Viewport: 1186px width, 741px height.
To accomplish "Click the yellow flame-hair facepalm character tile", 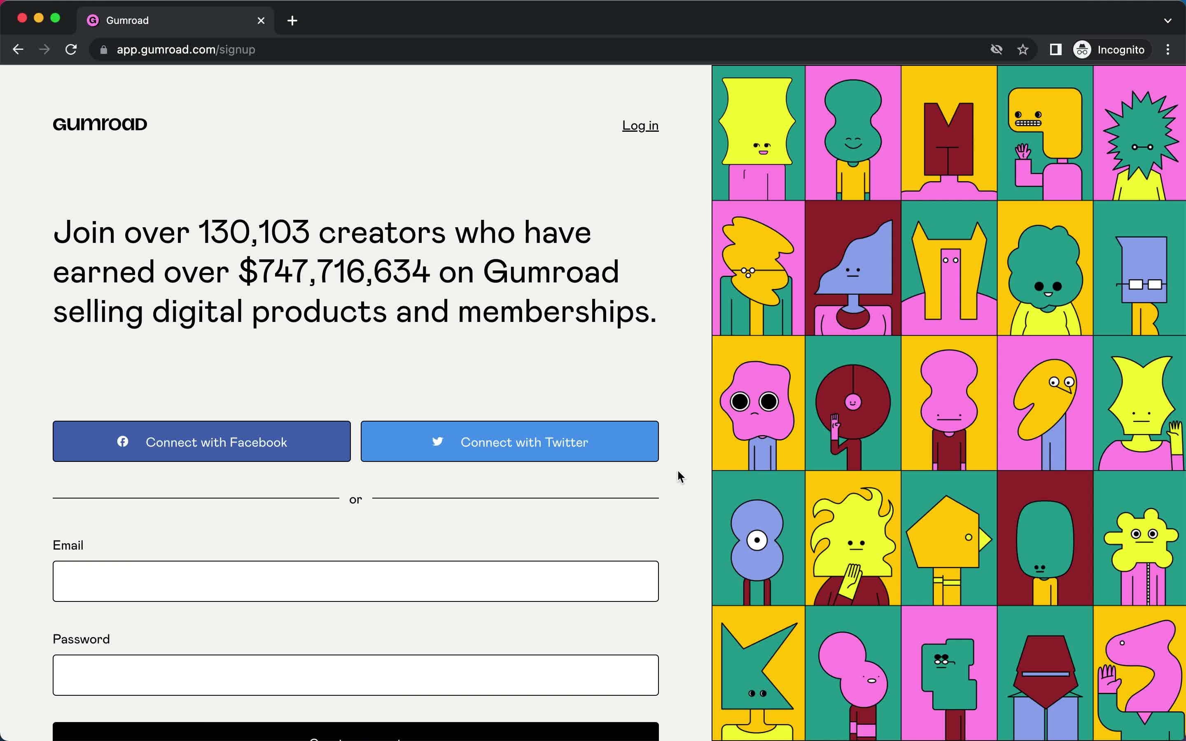I will click(x=853, y=538).
